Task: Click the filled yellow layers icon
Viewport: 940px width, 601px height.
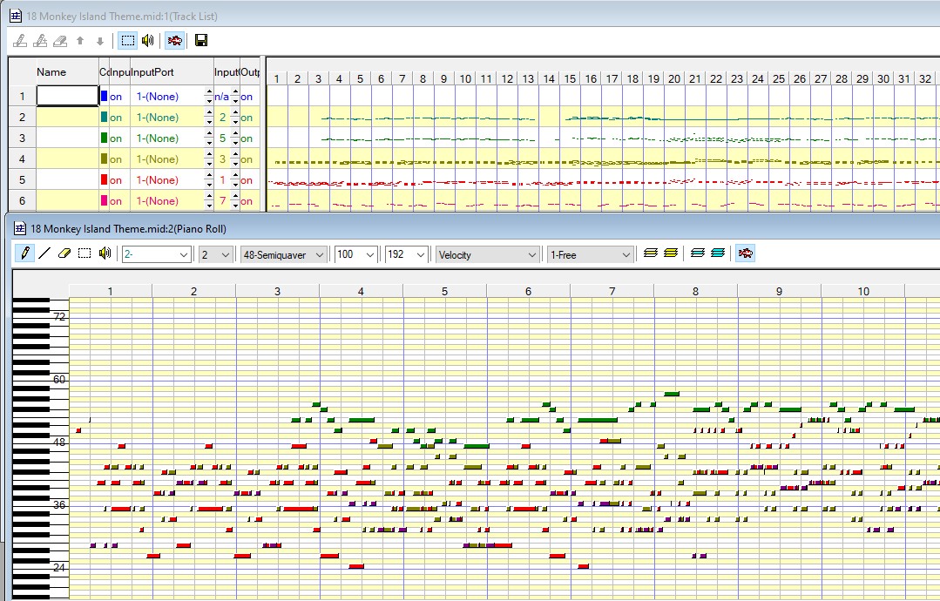Action: coord(671,253)
